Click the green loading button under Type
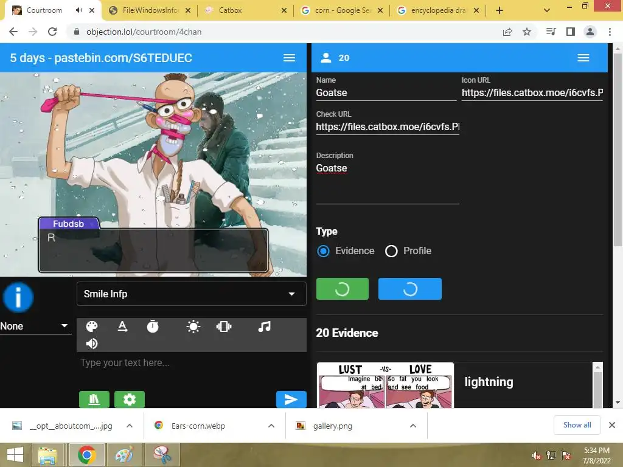 342,289
